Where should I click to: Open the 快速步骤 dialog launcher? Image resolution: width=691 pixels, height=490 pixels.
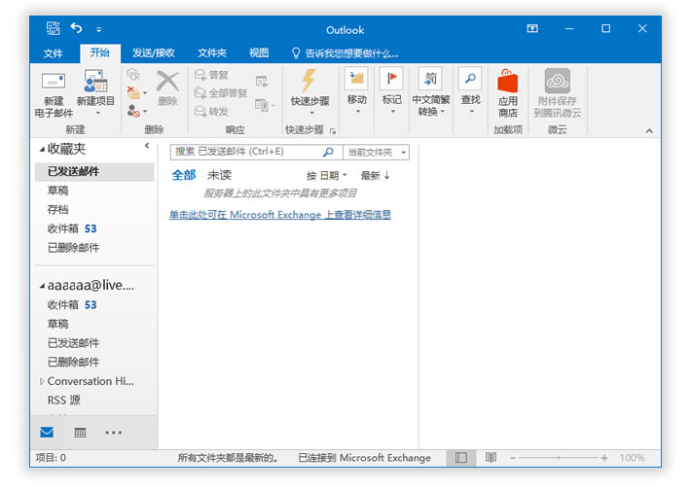click(x=333, y=130)
